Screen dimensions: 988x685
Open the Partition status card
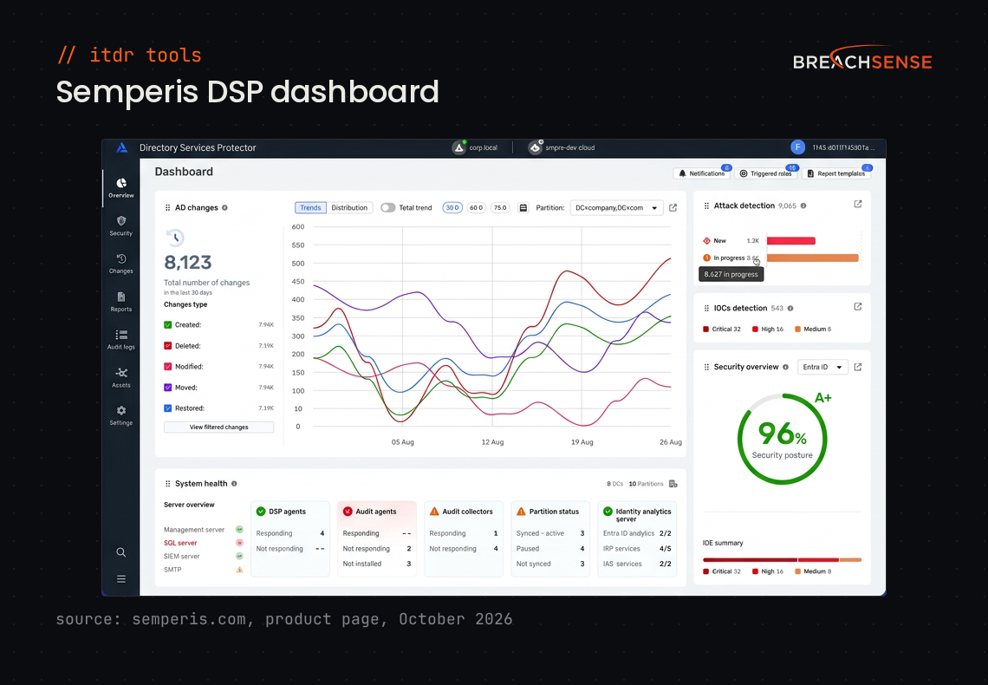[x=550, y=538]
